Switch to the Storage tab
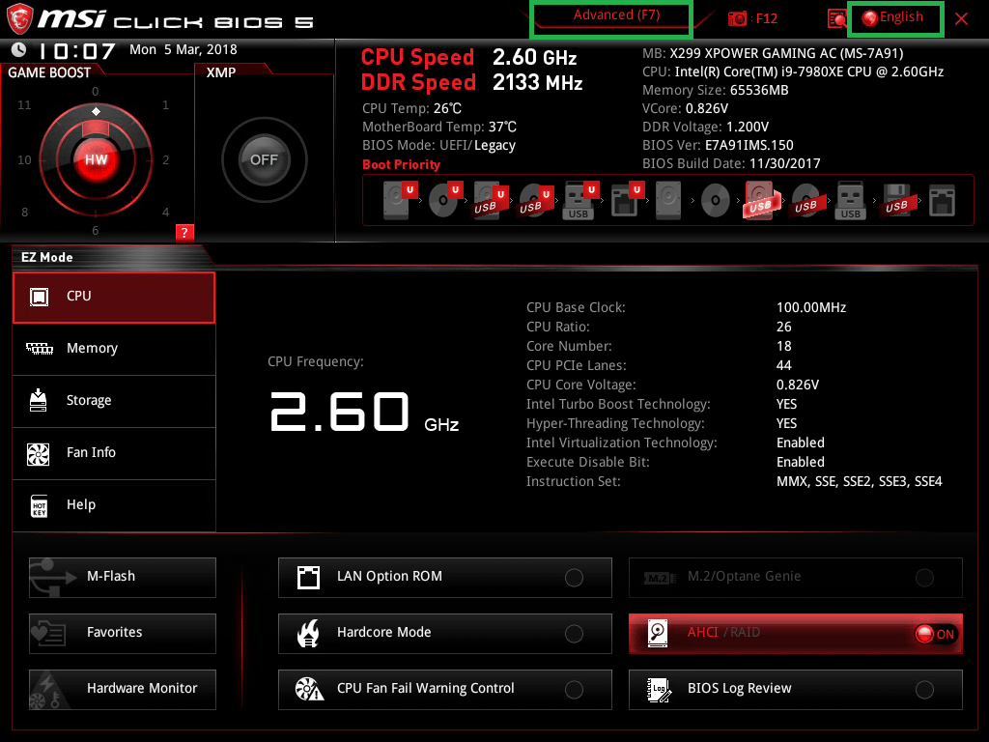The height and width of the screenshot is (742, 989). click(x=114, y=401)
